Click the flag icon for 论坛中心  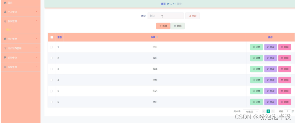[x=5, y=58]
